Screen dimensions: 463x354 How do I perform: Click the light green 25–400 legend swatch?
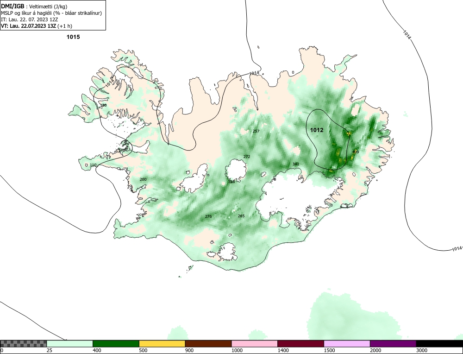pyautogui.click(x=70, y=344)
